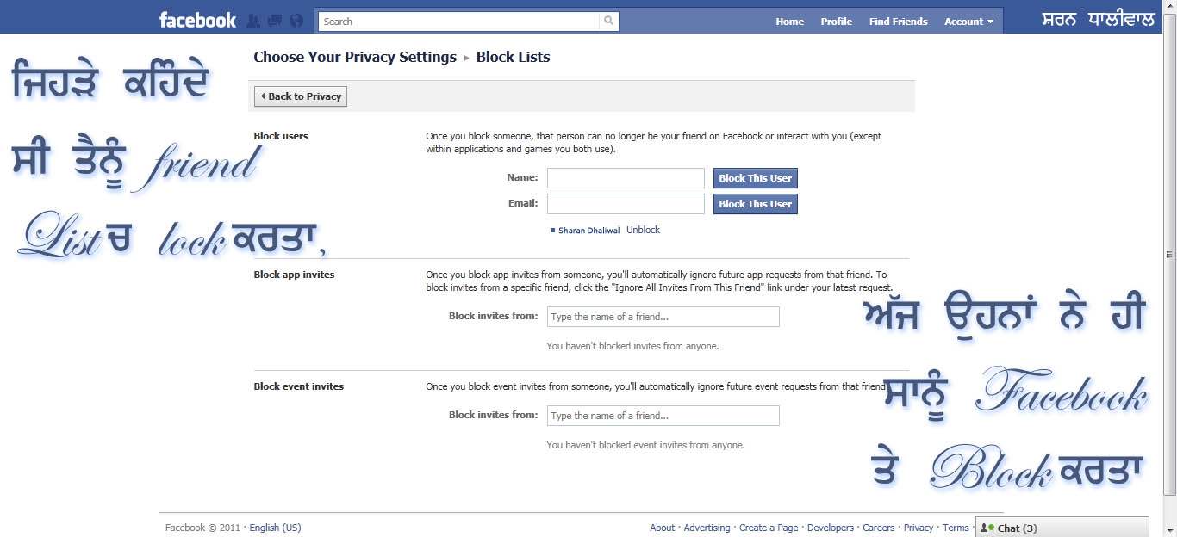Click the Facebook © 2011 footer text
Screen dimensions: 1177x537
[202, 528]
